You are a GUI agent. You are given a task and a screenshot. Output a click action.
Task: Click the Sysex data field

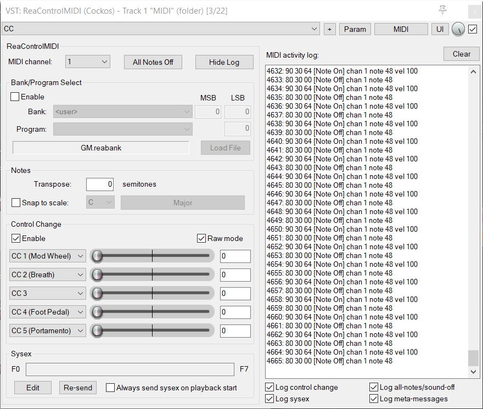point(130,369)
